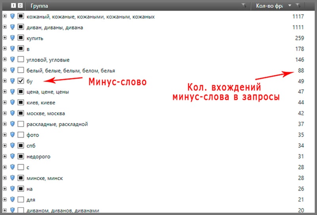The width and height of the screenshot is (317, 215).
Task: Click the shield icon on 'фото' row
Action: pos(12,135)
